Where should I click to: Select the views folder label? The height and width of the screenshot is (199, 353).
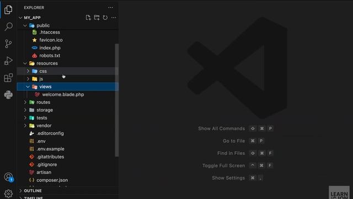[x=45, y=87]
